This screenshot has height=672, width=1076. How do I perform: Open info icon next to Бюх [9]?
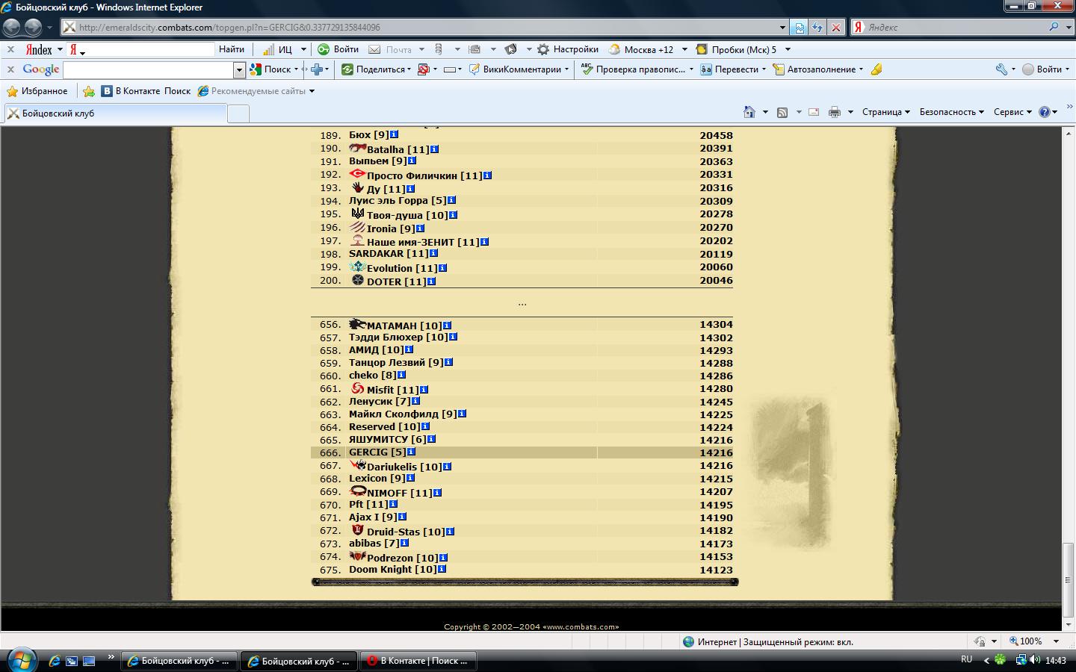pos(394,134)
